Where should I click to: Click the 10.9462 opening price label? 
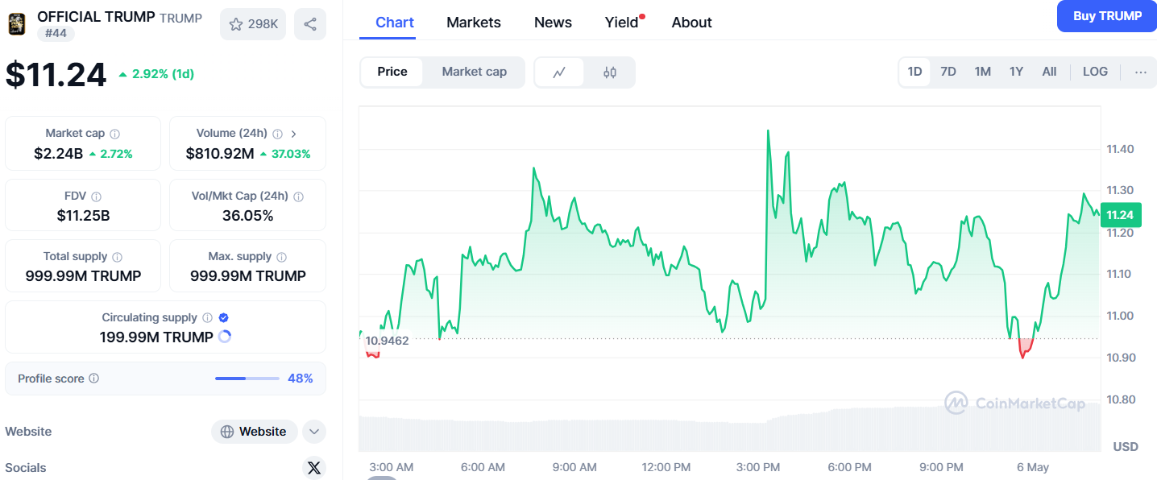tap(387, 341)
